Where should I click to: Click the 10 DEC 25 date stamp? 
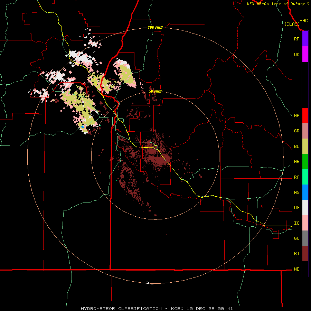200,309
